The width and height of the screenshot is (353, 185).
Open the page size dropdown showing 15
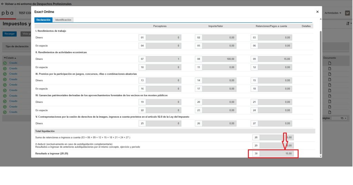pyautogui.click(x=343, y=118)
